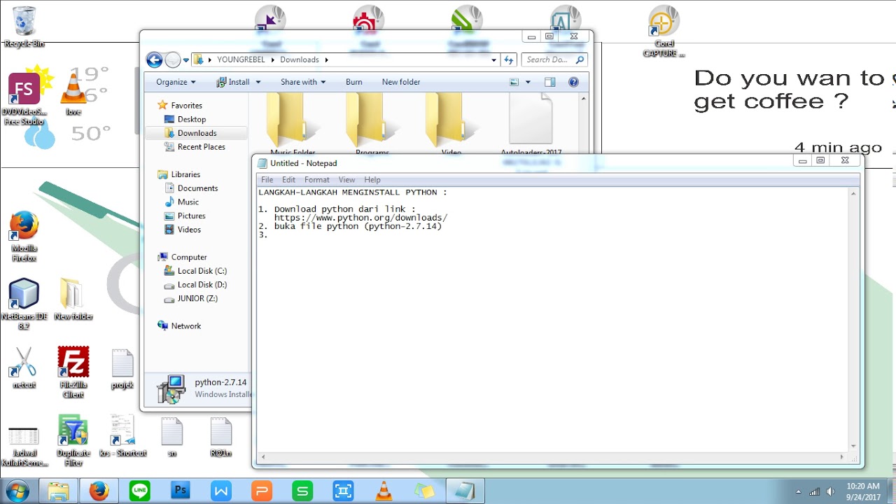The height and width of the screenshot is (504, 896).
Task: Open the change view dropdown arrow
Action: click(x=528, y=82)
